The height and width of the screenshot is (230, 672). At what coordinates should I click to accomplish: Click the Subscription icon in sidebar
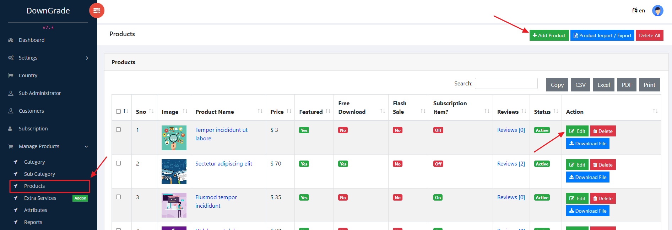(x=10, y=129)
